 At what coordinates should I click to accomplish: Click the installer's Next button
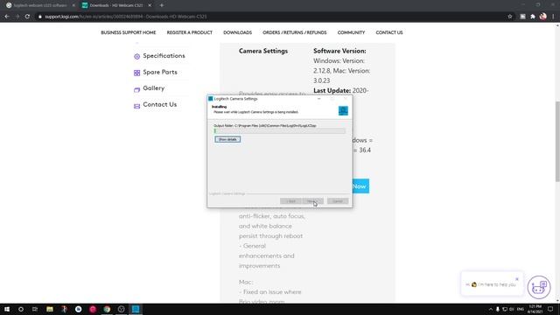click(312, 201)
